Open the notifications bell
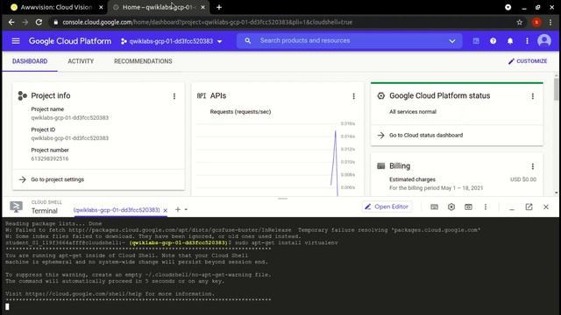 point(510,41)
